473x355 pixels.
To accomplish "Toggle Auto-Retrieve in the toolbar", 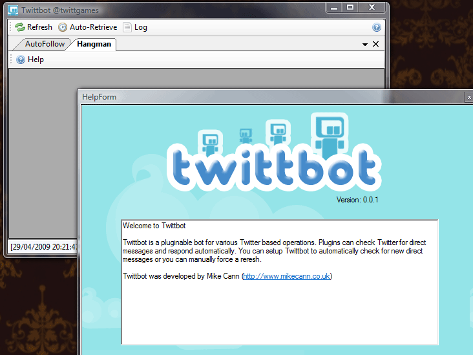I will [88, 27].
